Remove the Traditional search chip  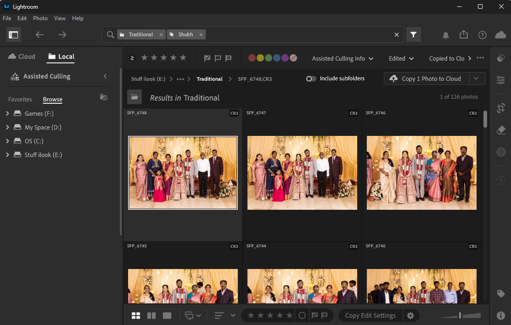click(x=161, y=34)
